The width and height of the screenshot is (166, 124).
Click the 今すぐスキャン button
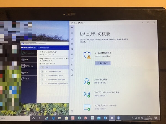point(103,63)
